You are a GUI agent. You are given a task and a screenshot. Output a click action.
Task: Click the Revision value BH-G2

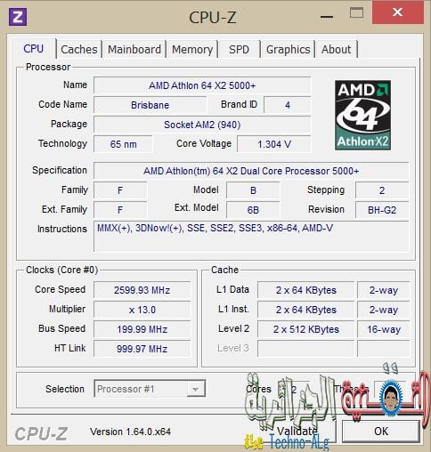(382, 210)
